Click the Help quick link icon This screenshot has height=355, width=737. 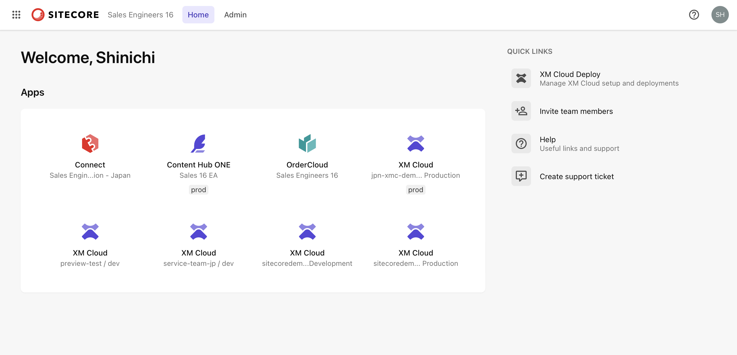[x=521, y=144]
